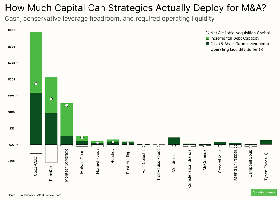Click the $35B y-axis tick label
The height and width of the screenshot is (199, 280).
pyautogui.click(x=12, y=30)
